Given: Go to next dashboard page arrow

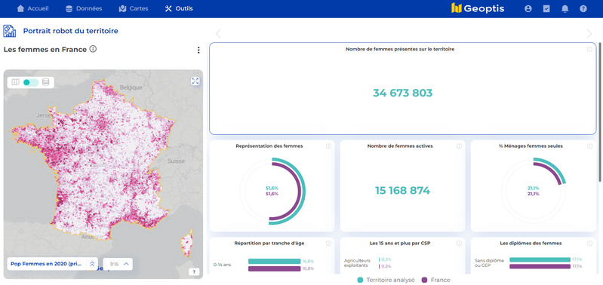Looking at the screenshot, I should pyautogui.click(x=589, y=34).
